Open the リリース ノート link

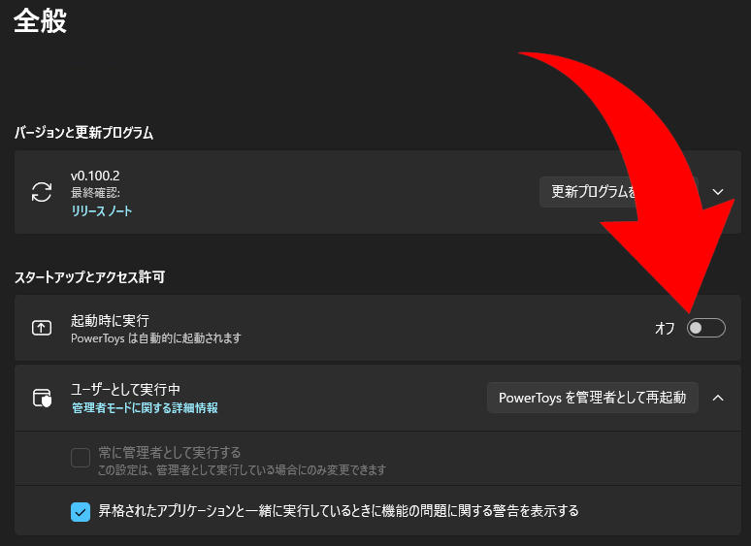102,211
